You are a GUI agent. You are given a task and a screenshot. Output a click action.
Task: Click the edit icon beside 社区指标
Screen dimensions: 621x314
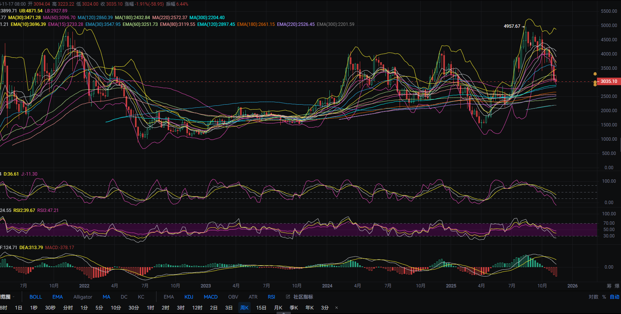288,297
